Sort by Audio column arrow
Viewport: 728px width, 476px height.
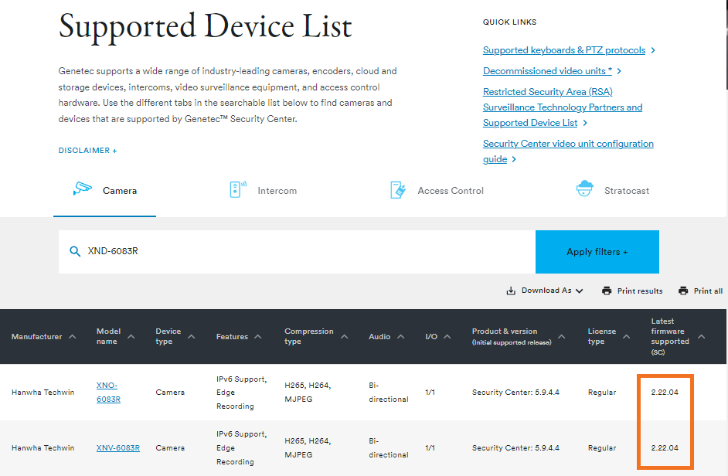coord(401,336)
